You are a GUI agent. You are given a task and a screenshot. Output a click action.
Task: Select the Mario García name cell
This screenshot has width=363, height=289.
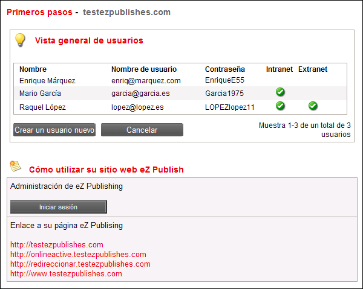(40, 94)
